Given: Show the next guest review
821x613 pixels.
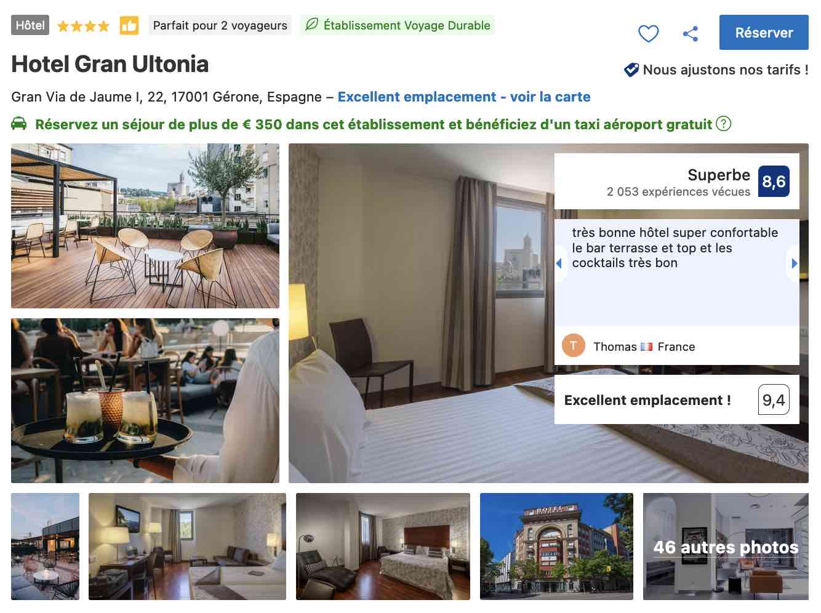Looking at the screenshot, I should (794, 263).
